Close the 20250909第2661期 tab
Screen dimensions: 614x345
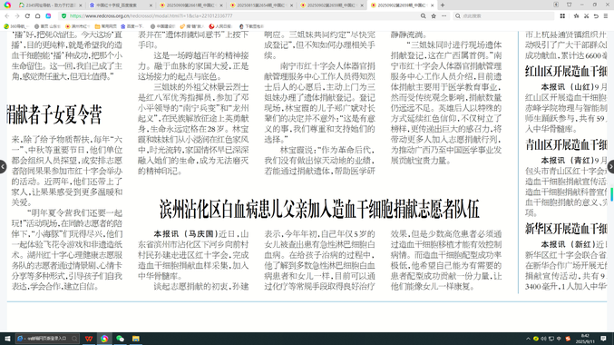click(221, 5)
